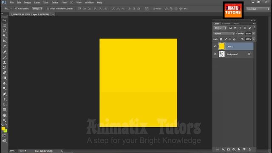Open the Kind filter dropdown

pyautogui.click(x=220, y=28)
